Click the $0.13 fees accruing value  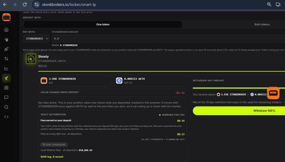181,134
